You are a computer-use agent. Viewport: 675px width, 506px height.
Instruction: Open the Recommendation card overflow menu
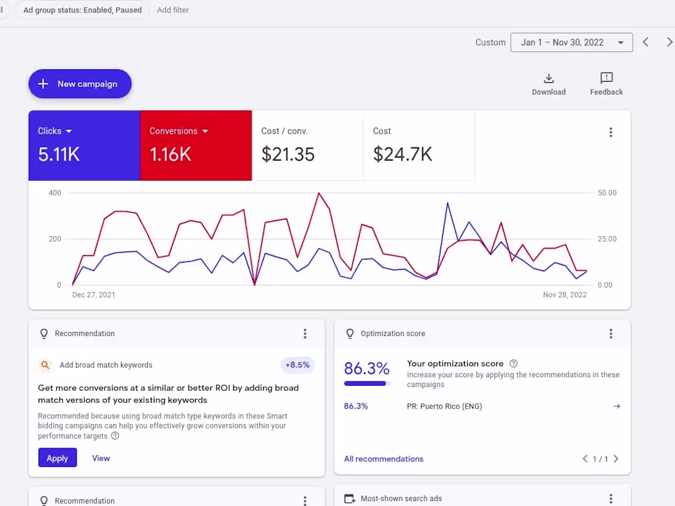305,333
